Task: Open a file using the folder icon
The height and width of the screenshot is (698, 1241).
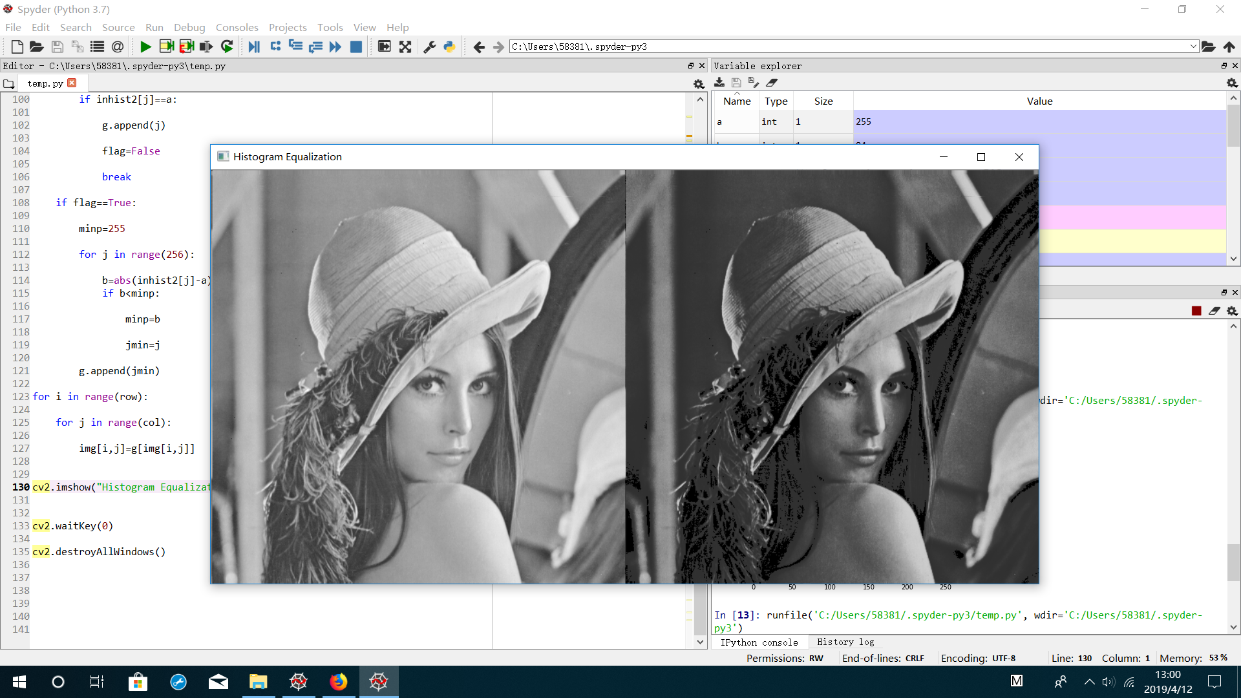Action: [x=37, y=47]
